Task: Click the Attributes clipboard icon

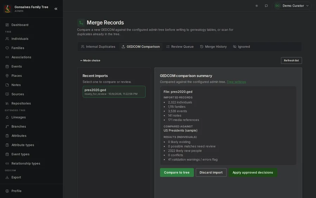Action: 7,136
